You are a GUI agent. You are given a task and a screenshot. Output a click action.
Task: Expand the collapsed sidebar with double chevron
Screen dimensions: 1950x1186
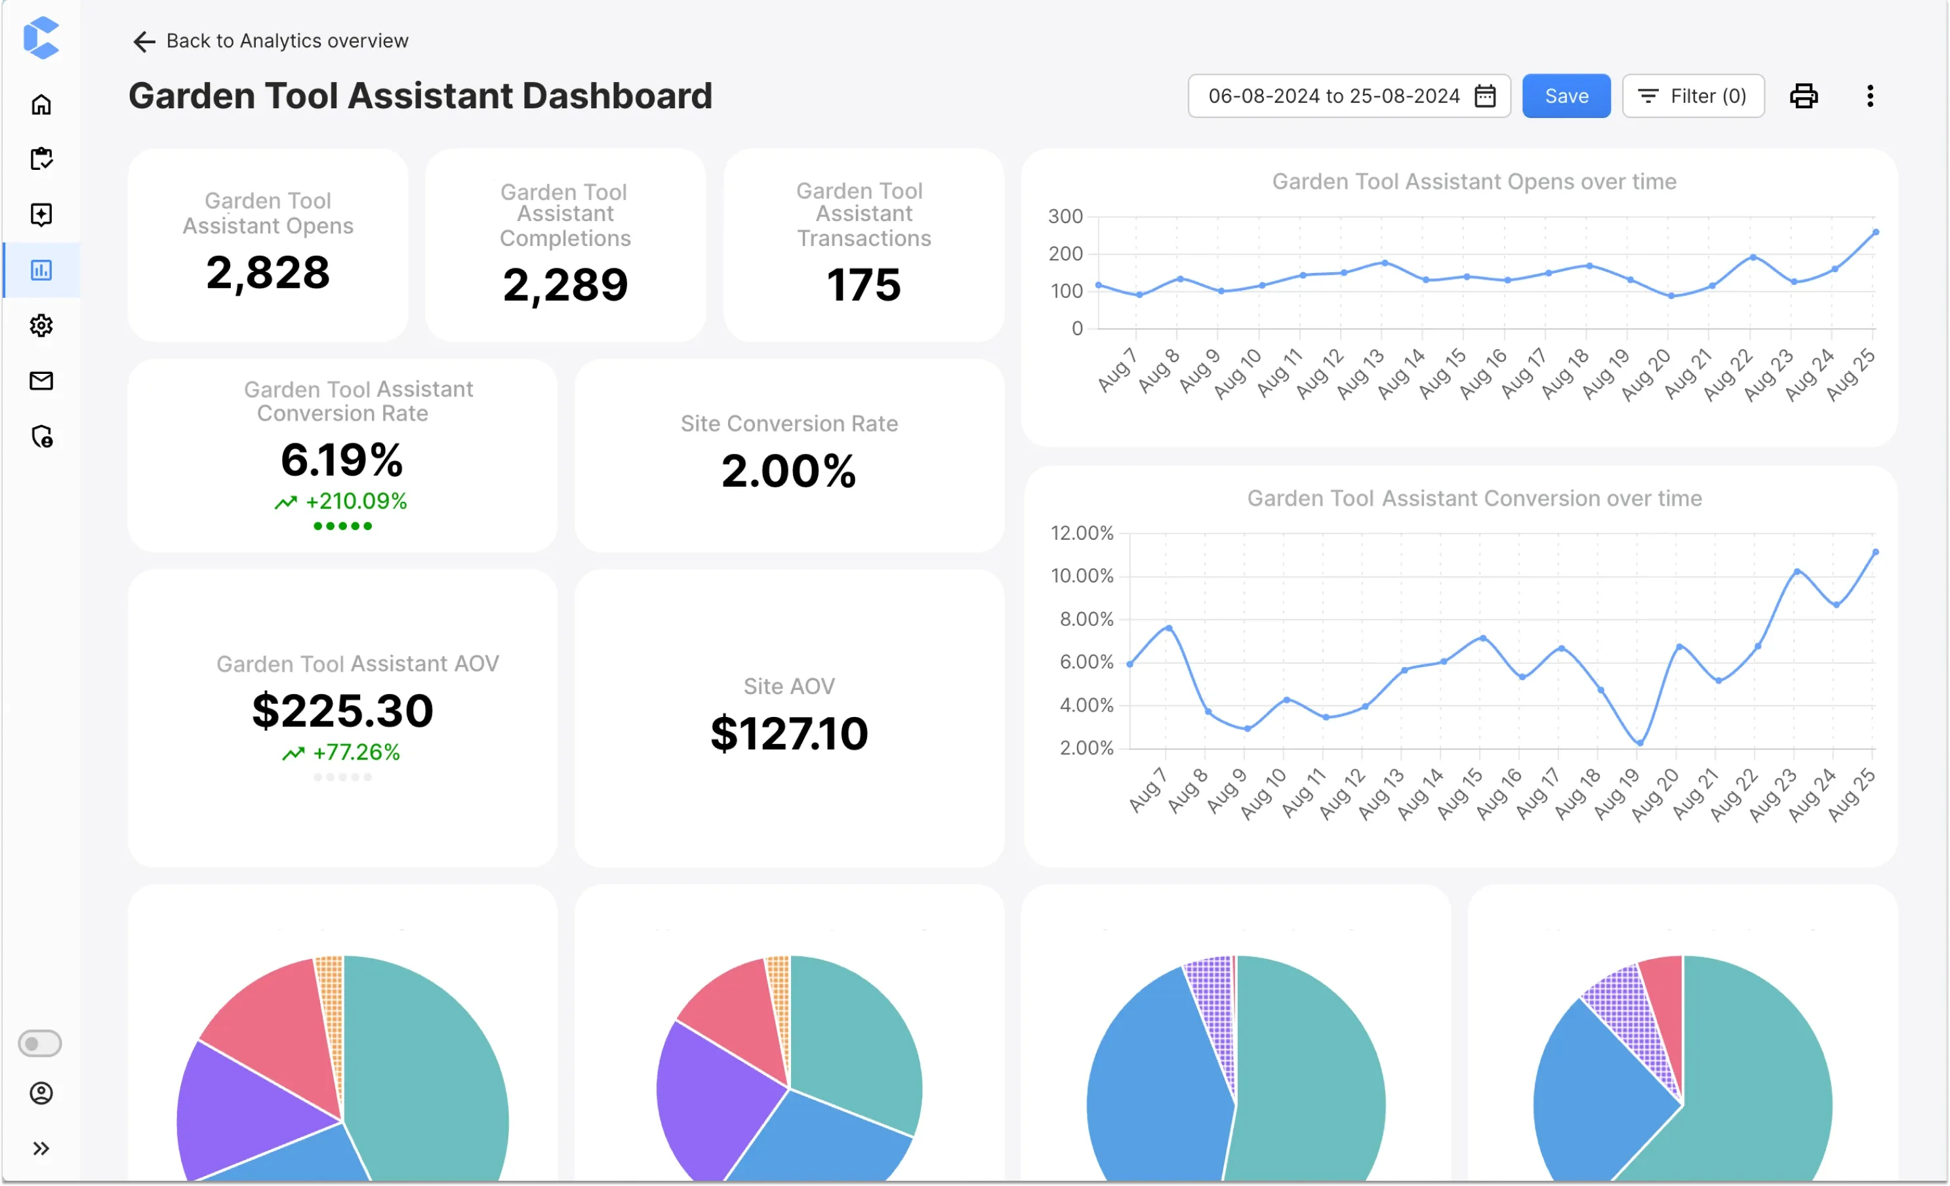pos(41,1148)
